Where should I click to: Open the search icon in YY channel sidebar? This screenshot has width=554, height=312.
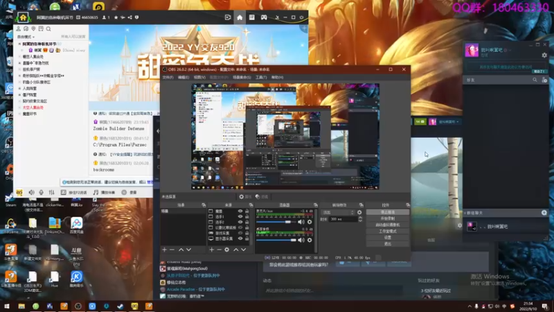[48, 29]
